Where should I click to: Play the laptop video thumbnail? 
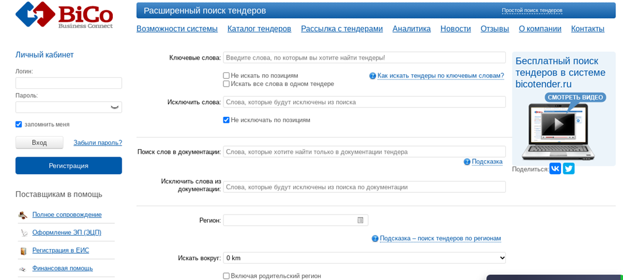tap(559, 125)
